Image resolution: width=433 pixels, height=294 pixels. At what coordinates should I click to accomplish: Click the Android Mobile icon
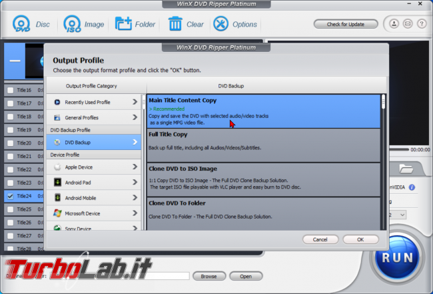(x=57, y=198)
